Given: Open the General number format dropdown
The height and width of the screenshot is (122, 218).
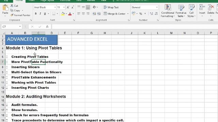Looking at the screenshot, I should pyautogui.click(x=157, y=7).
